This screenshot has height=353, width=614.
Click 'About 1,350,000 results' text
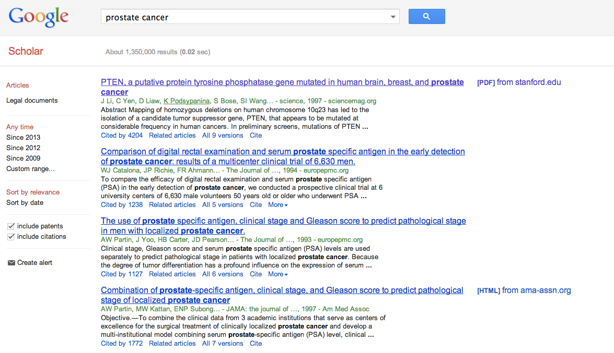pyautogui.click(x=158, y=52)
